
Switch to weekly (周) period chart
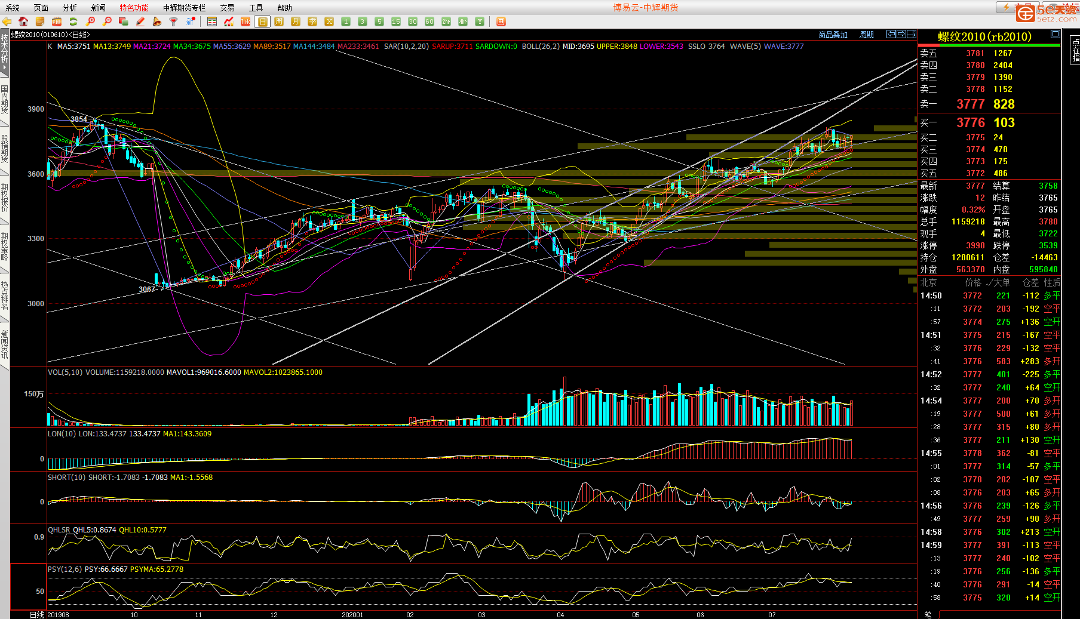279,21
